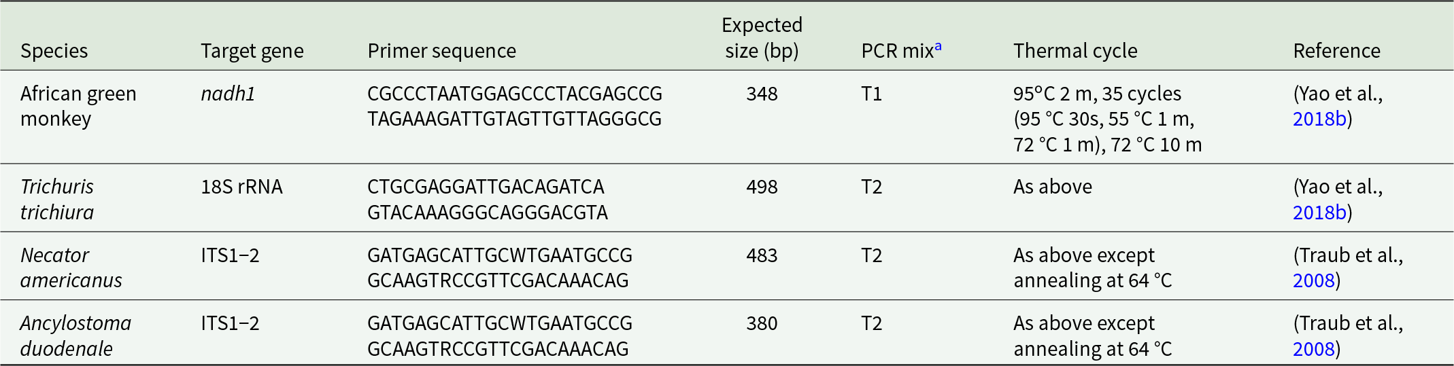The image size is (1454, 366).
Task: Click the '95°C 2 m, 35 cycles' text
Action: [1097, 94]
